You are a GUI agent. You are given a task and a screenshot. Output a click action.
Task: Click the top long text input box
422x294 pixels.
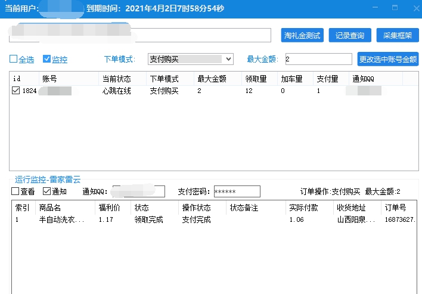click(140, 35)
